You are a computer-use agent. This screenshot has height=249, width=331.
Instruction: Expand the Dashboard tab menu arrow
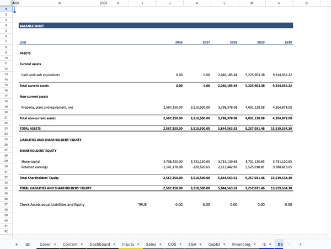[x=114, y=244]
